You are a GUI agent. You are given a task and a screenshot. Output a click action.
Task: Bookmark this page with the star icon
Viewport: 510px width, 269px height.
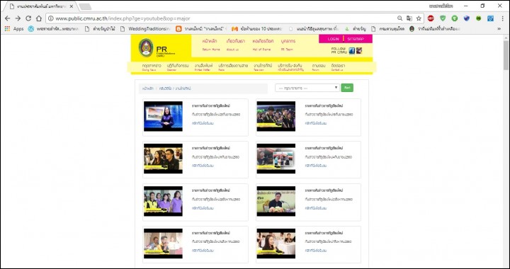[419, 18]
